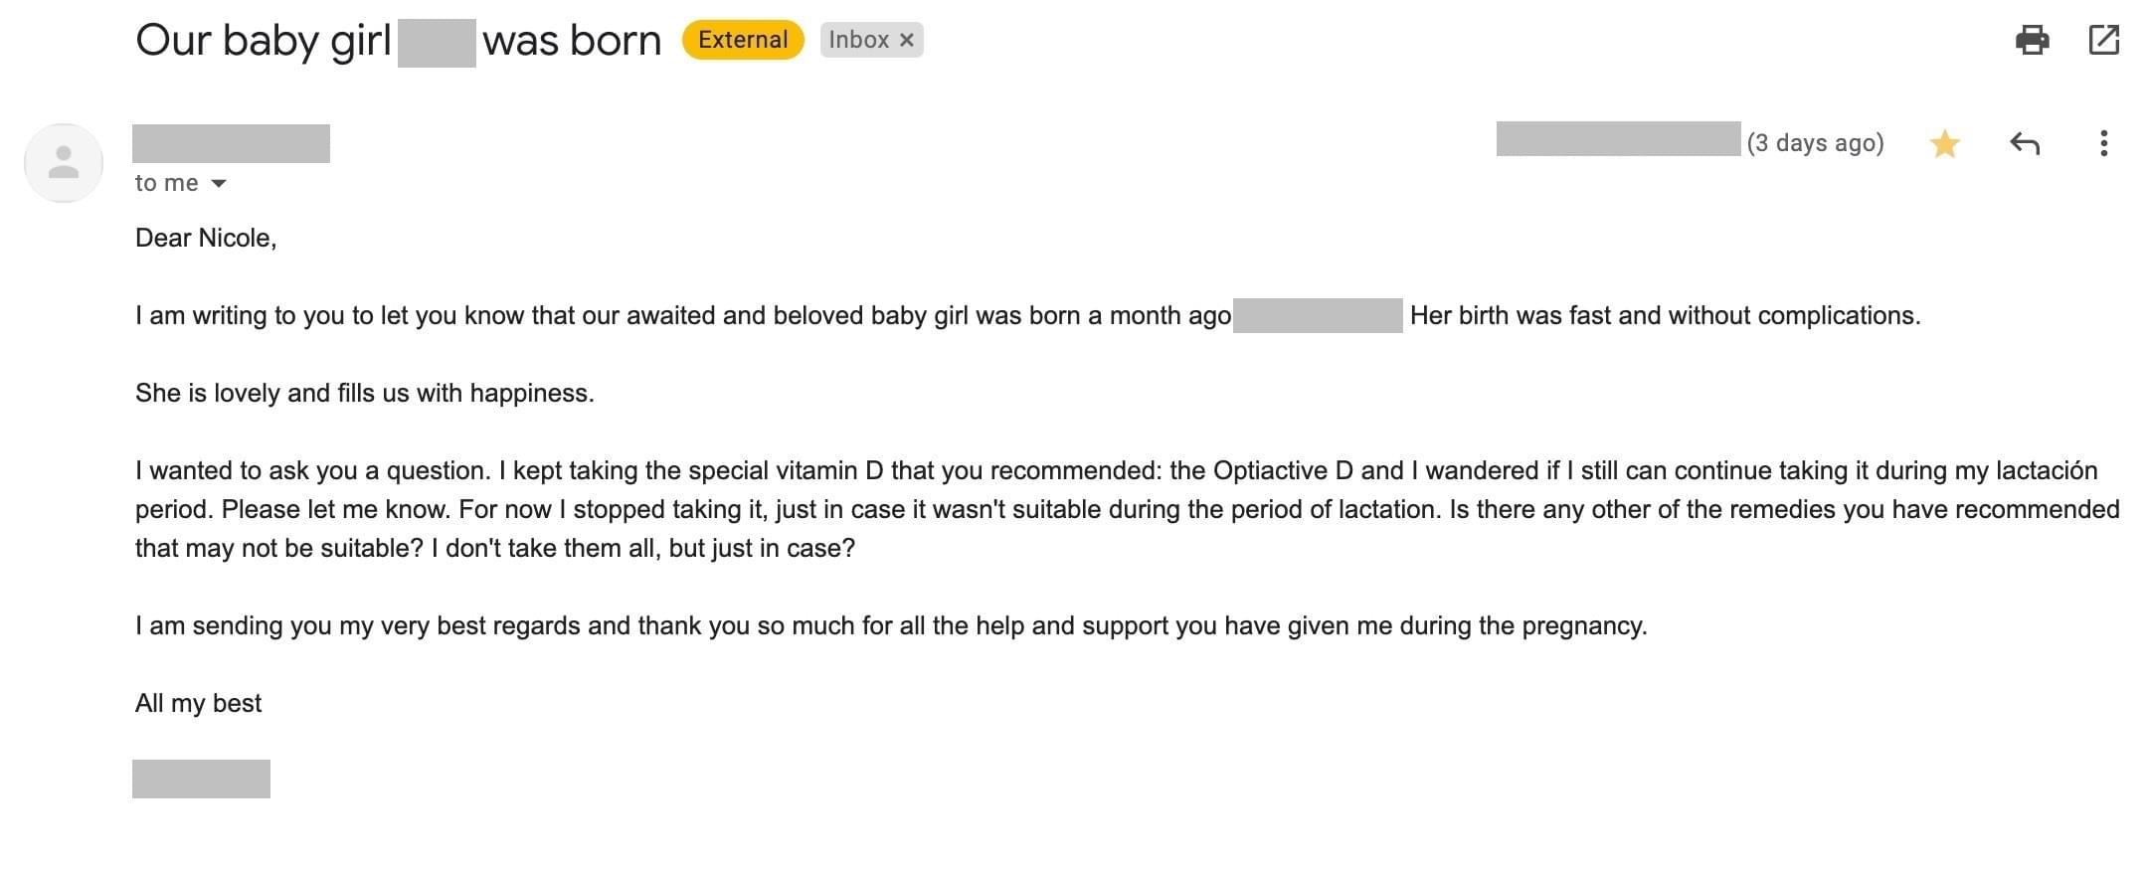
Task: Remove the Inbox label with its x
Action: [906, 40]
